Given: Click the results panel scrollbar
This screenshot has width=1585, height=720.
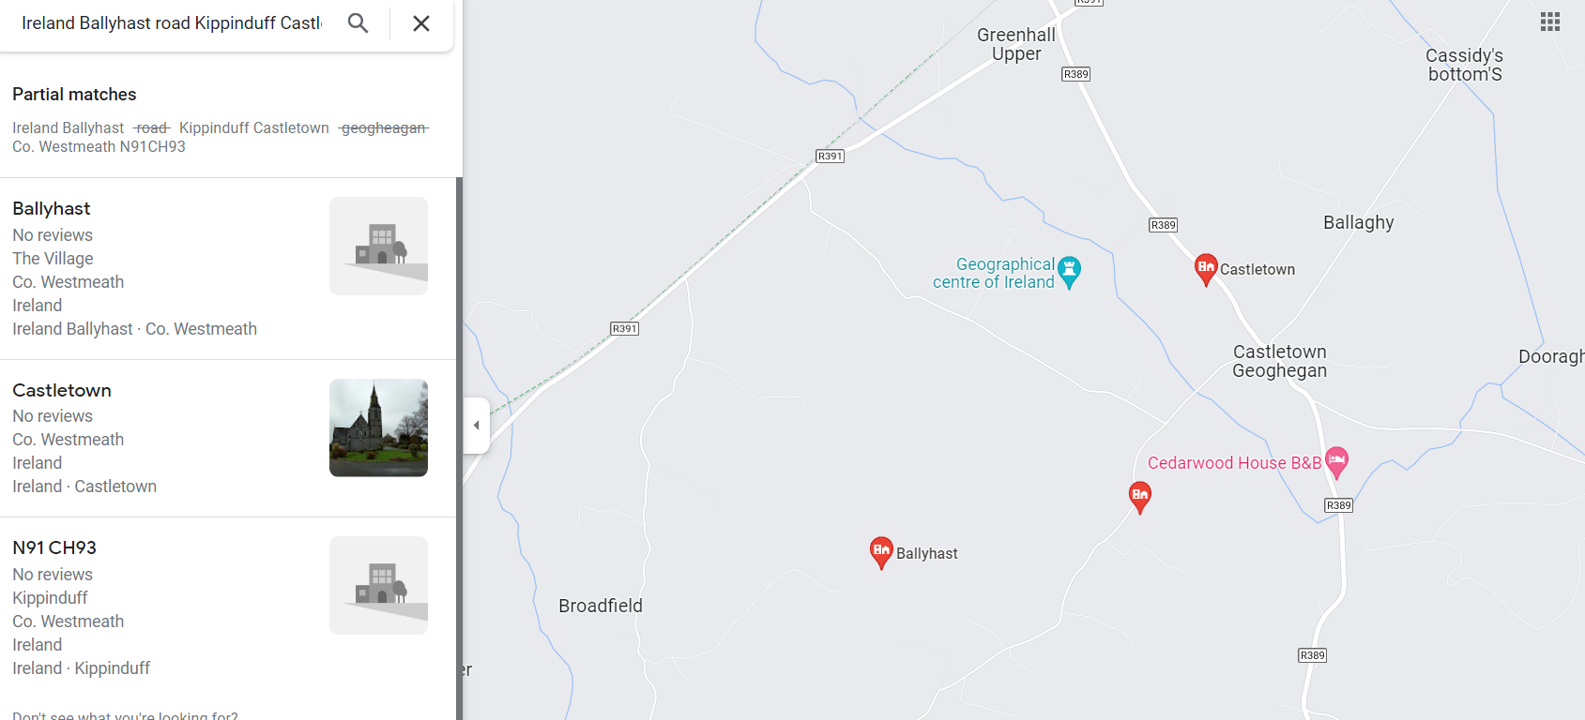Looking at the screenshot, I should [x=460, y=448].
